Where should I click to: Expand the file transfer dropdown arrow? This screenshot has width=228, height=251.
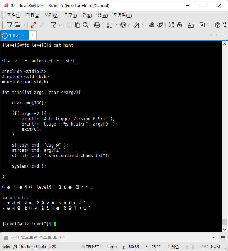(116, 25)
